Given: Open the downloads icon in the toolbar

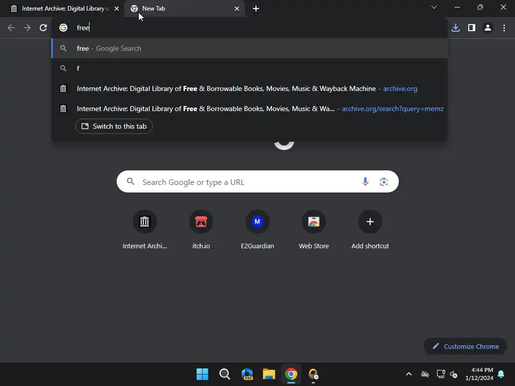Looking at the screenshot, I should 456,28.
